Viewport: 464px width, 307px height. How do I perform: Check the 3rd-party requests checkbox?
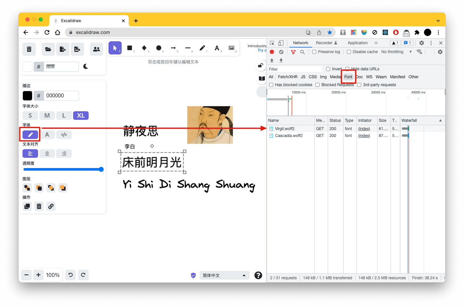point(359,85)
